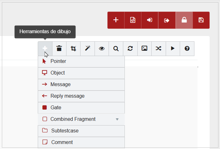Save using the floppy disk button
This screenshot has width=220, height=149.
point(201,20)
